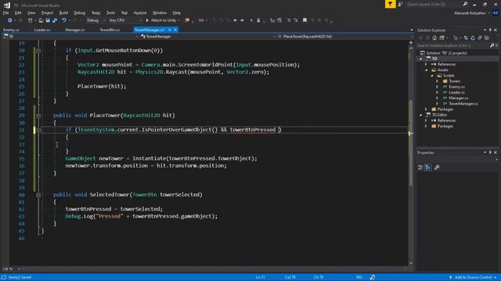Click the signed-in account name

pos(470,13)
